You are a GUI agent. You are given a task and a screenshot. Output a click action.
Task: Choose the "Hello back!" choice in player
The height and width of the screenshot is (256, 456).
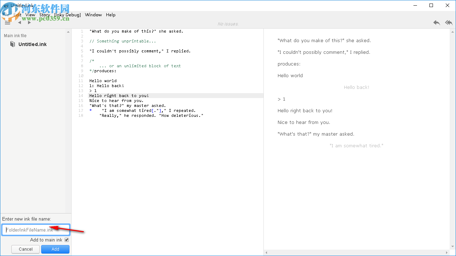tap(356, 87)
